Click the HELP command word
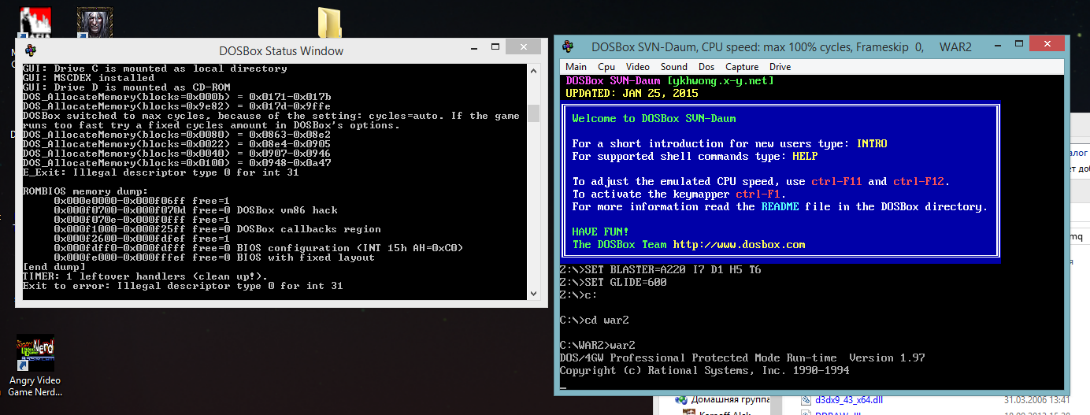This screenshot has width=1090, height=415. 805,156
